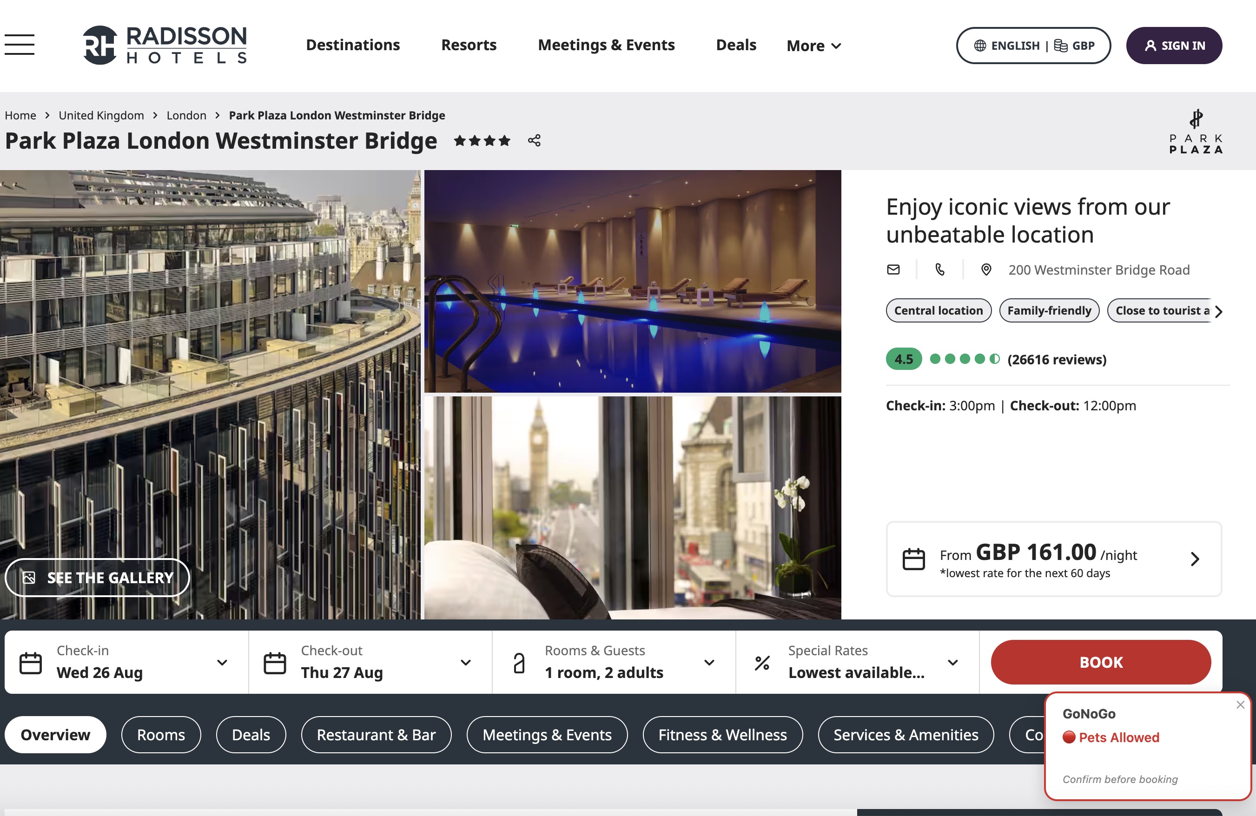Screen dimensions: 1256x816
Task: Select the Overview tab
Action: (x=55, y=735)
